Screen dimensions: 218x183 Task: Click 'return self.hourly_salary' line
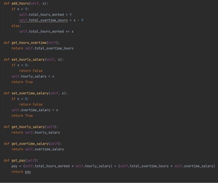click(x=36, y=132)
